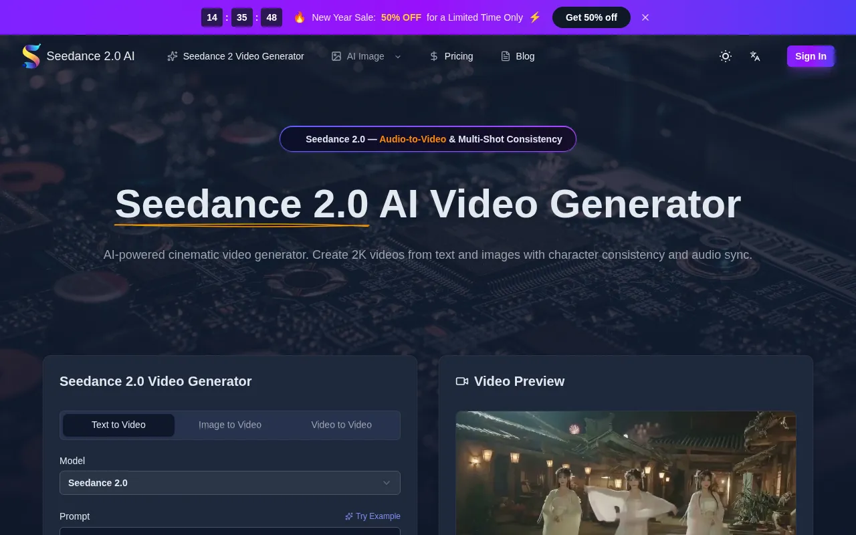The height and width of the screenshot is (535, 856).
Task: Open Seedance 2 Video Generator nav link
Action: (235, 56)
